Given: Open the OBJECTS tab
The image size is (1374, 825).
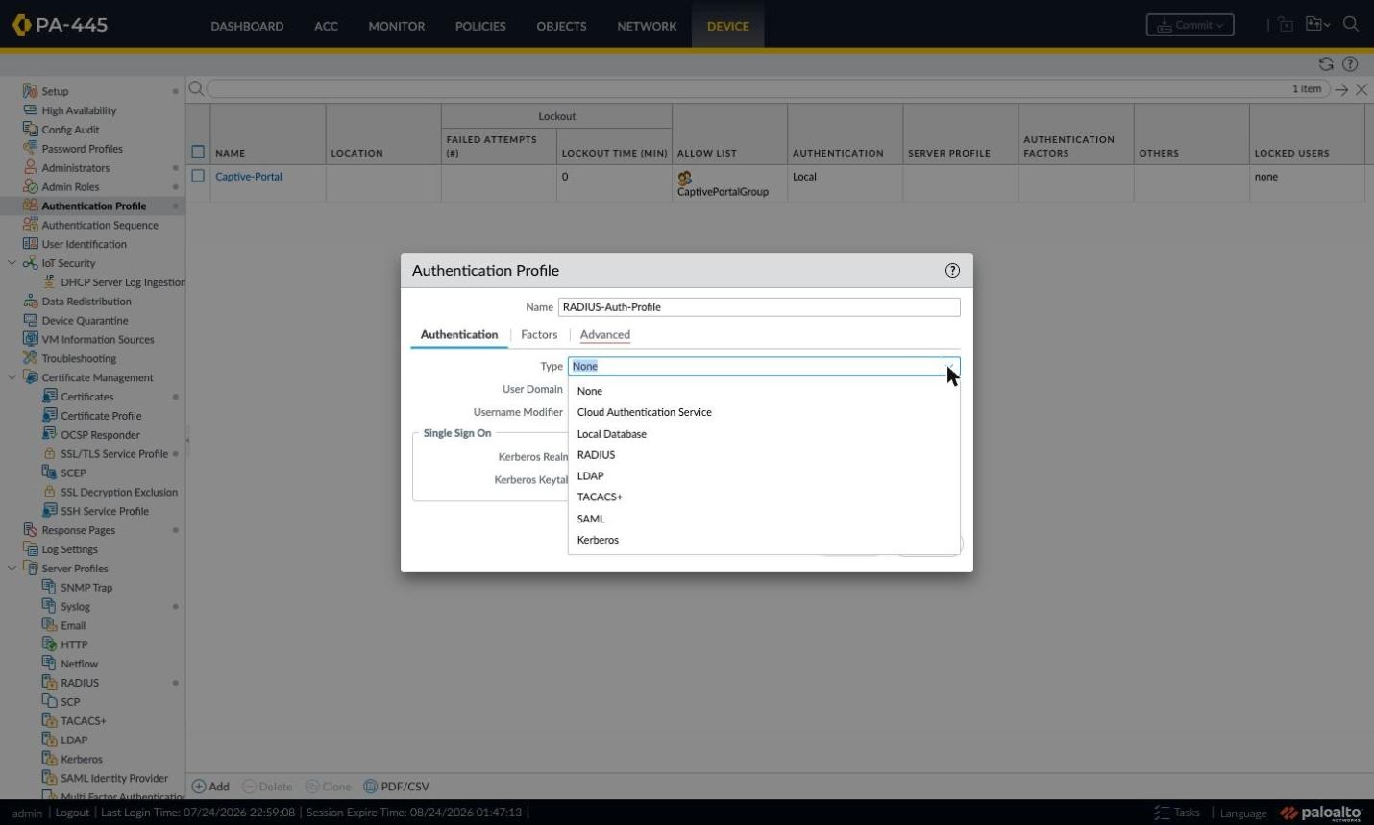Looking at the screenshot, I should click(x=561, y=26).
